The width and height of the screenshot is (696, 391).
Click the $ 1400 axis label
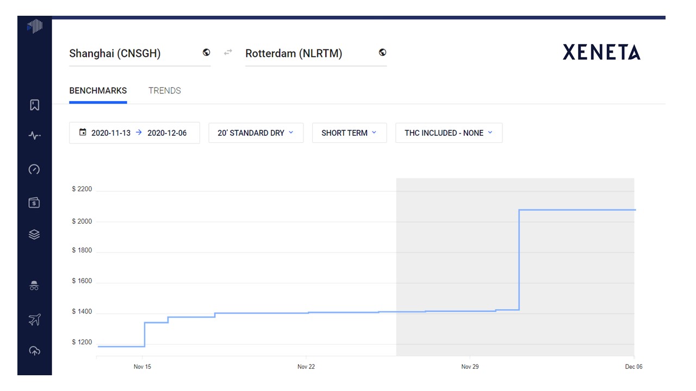click(82, 312)
